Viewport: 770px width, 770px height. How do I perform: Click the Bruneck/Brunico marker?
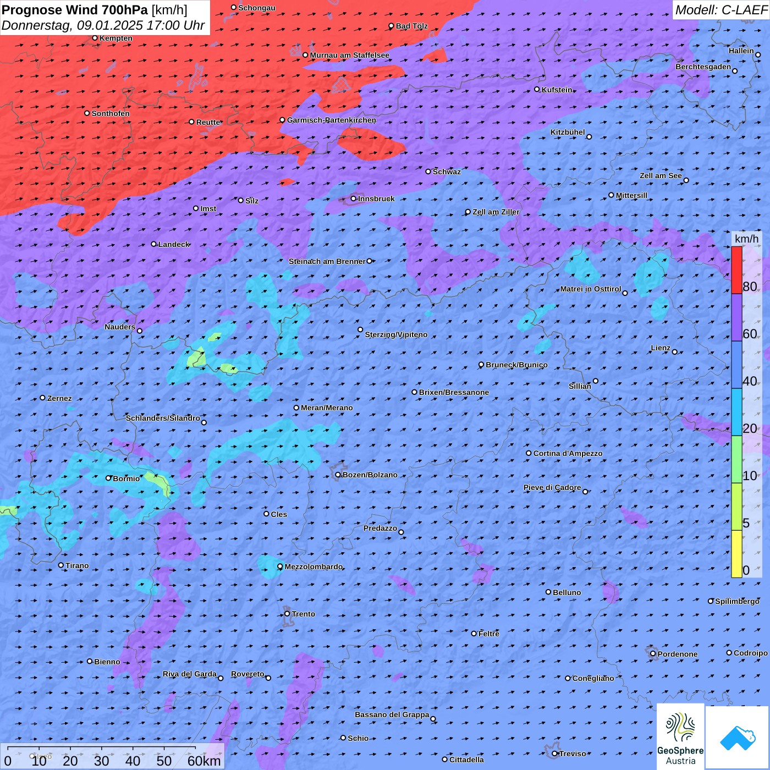click(481, 365)
